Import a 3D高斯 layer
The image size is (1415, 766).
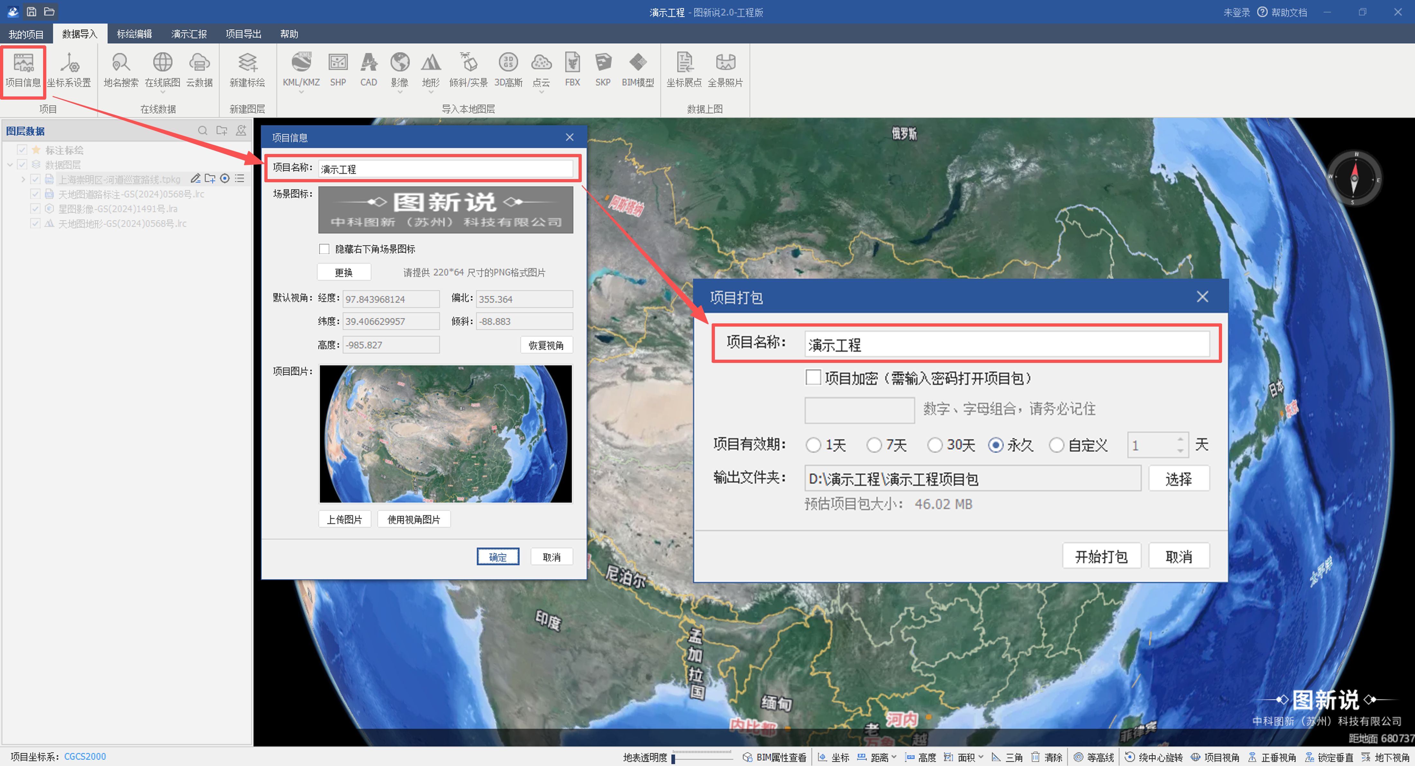(508, 70)
